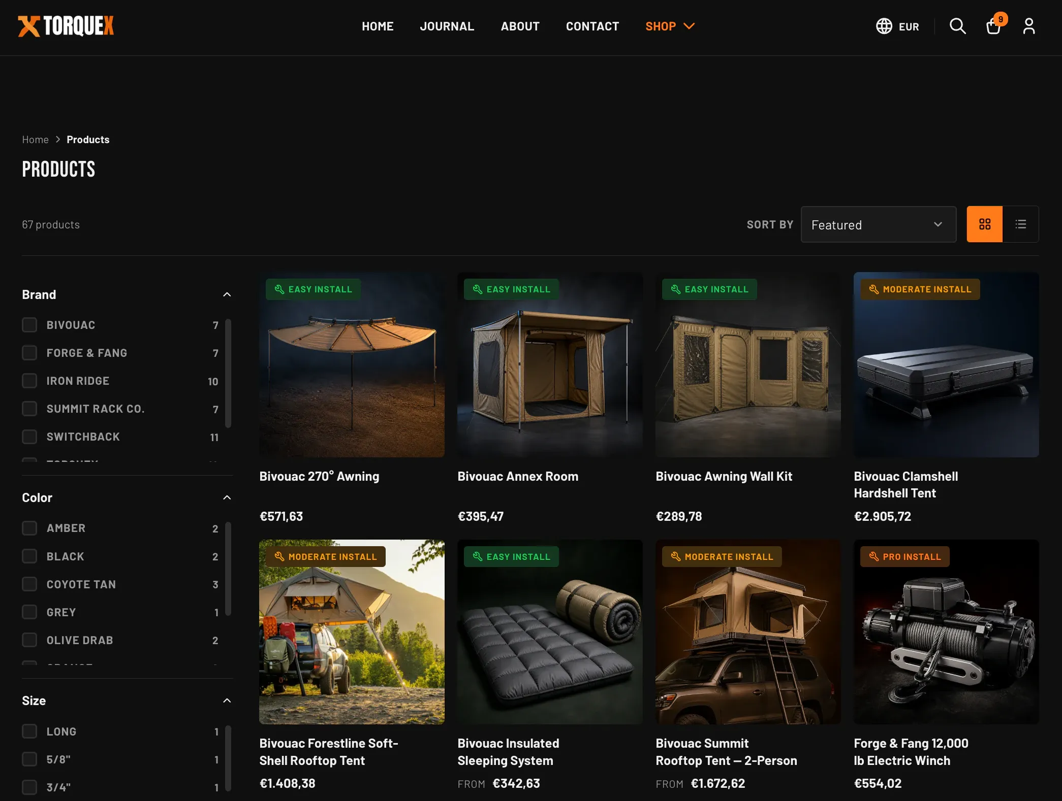Viewport: 1062px width, 801px height.
Task: Open Bivouac Insulated Sleeping System title
Action: (x=508, y=752)
